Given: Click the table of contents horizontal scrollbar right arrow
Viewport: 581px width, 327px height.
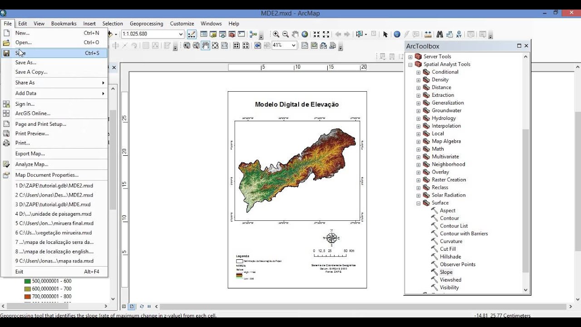Looking at the screenshot, I should tap(106, 307).
